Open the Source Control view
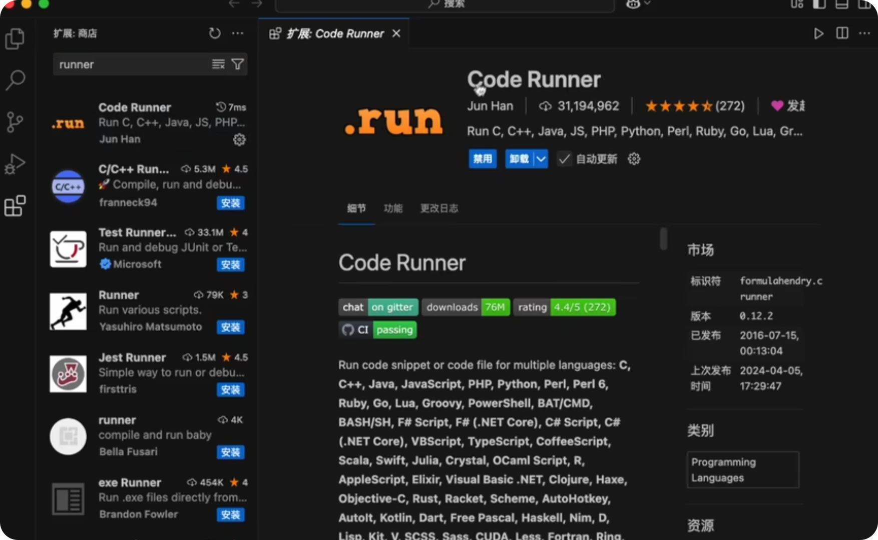This screenshot has width=878, height=540. pos(15,121)
